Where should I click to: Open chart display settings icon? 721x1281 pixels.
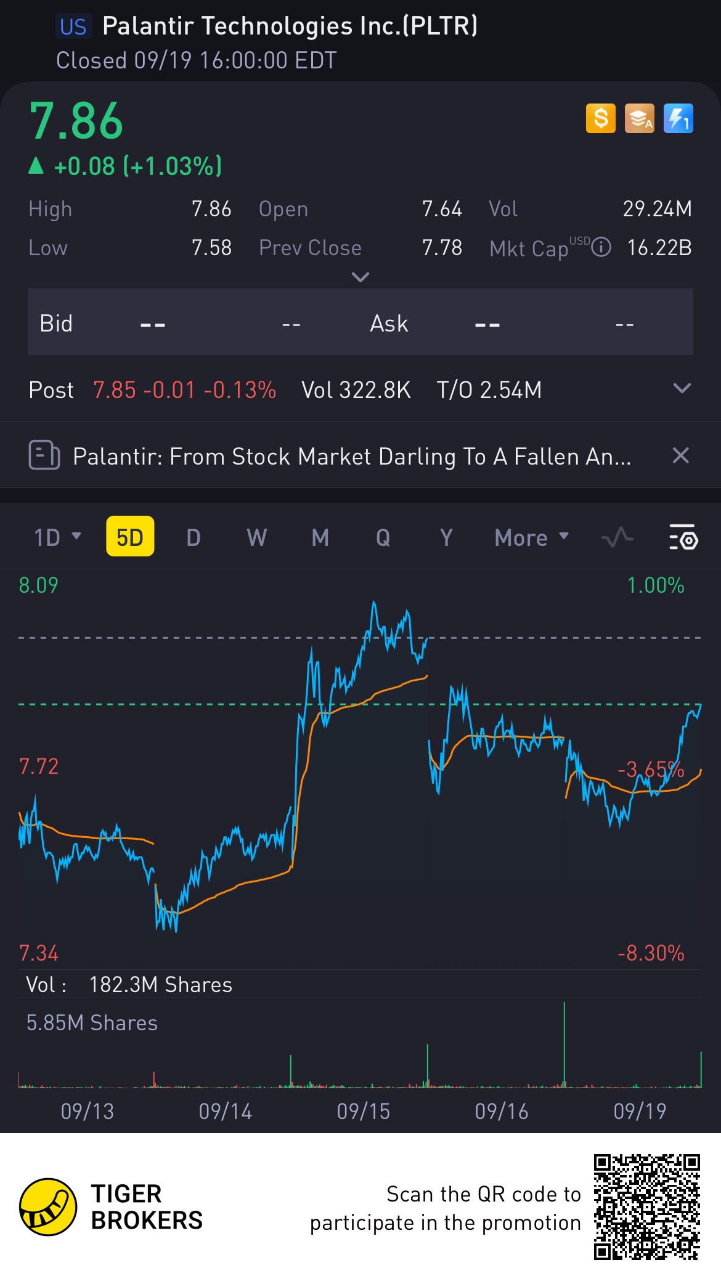tap(683, 538)
